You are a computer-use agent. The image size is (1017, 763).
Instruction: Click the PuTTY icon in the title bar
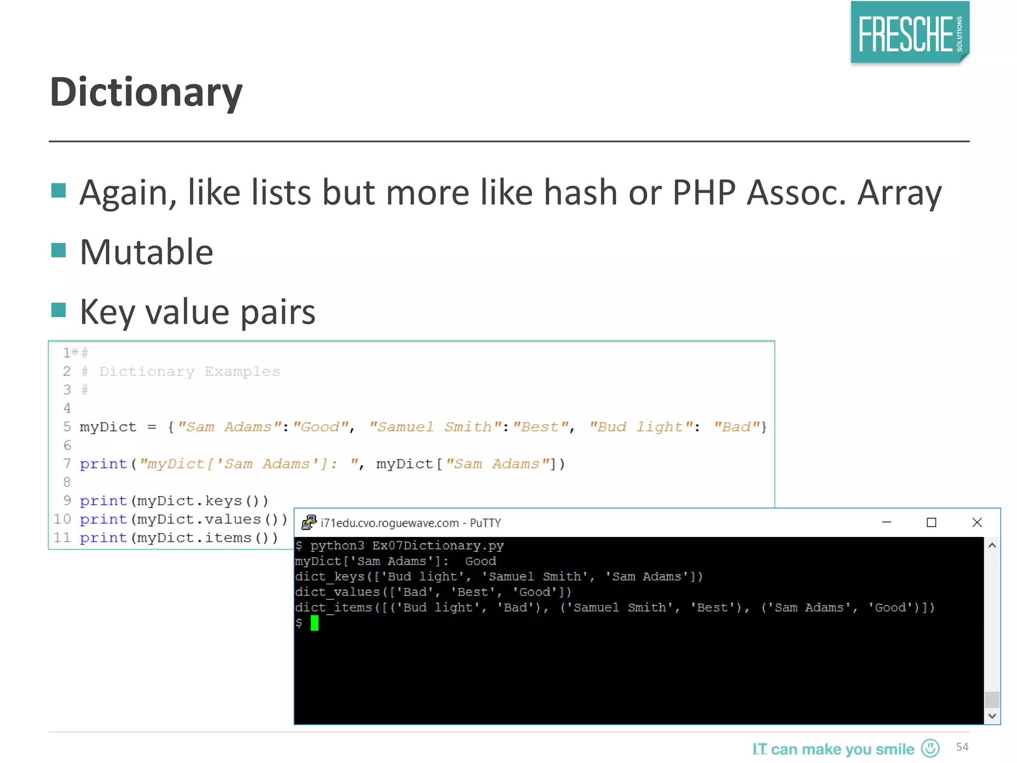click(309, 522)
